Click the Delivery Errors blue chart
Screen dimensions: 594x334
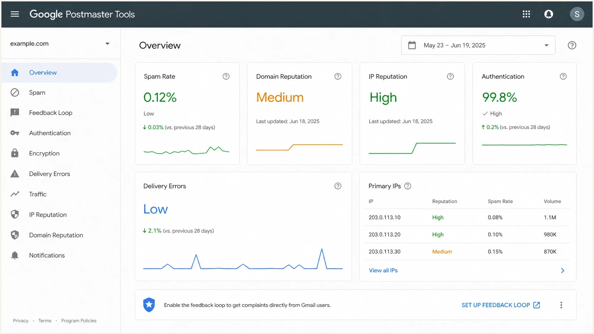(243, 259)
